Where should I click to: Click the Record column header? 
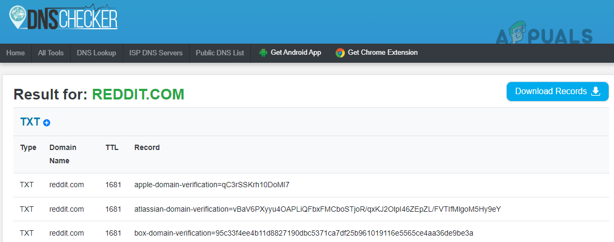pyautogui.click(x=147, y=147)
